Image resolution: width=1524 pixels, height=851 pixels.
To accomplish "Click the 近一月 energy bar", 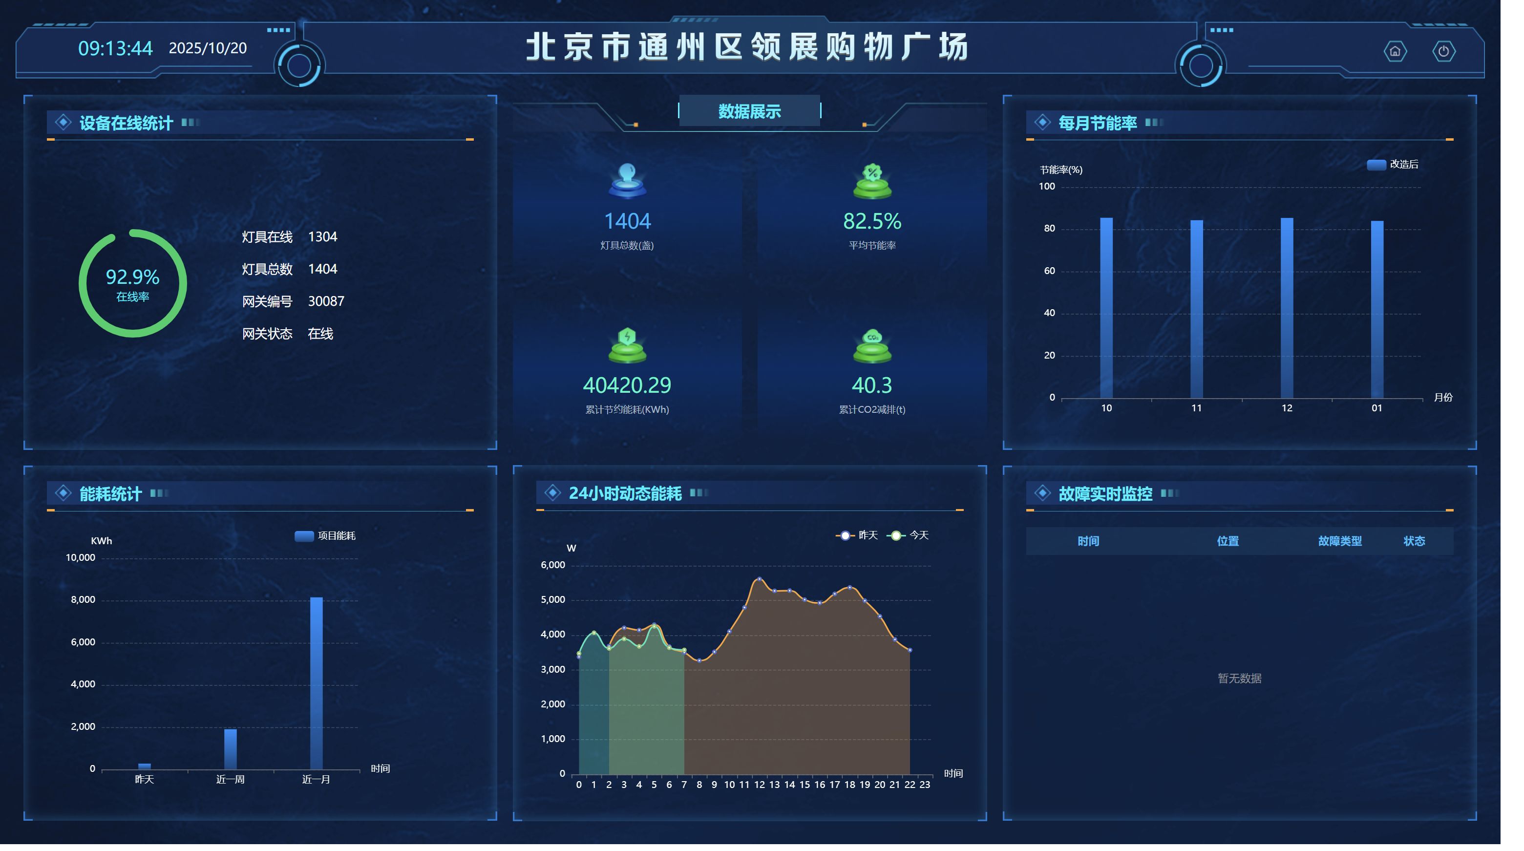I will 316,683.
